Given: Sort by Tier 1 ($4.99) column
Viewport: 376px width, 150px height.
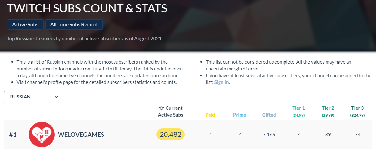Looking at the screenshot, I should point(298,111).
